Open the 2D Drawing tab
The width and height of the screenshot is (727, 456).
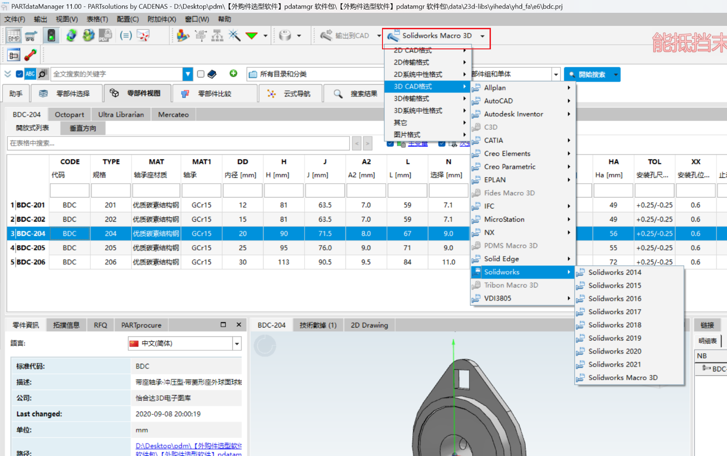pos(369,325)
